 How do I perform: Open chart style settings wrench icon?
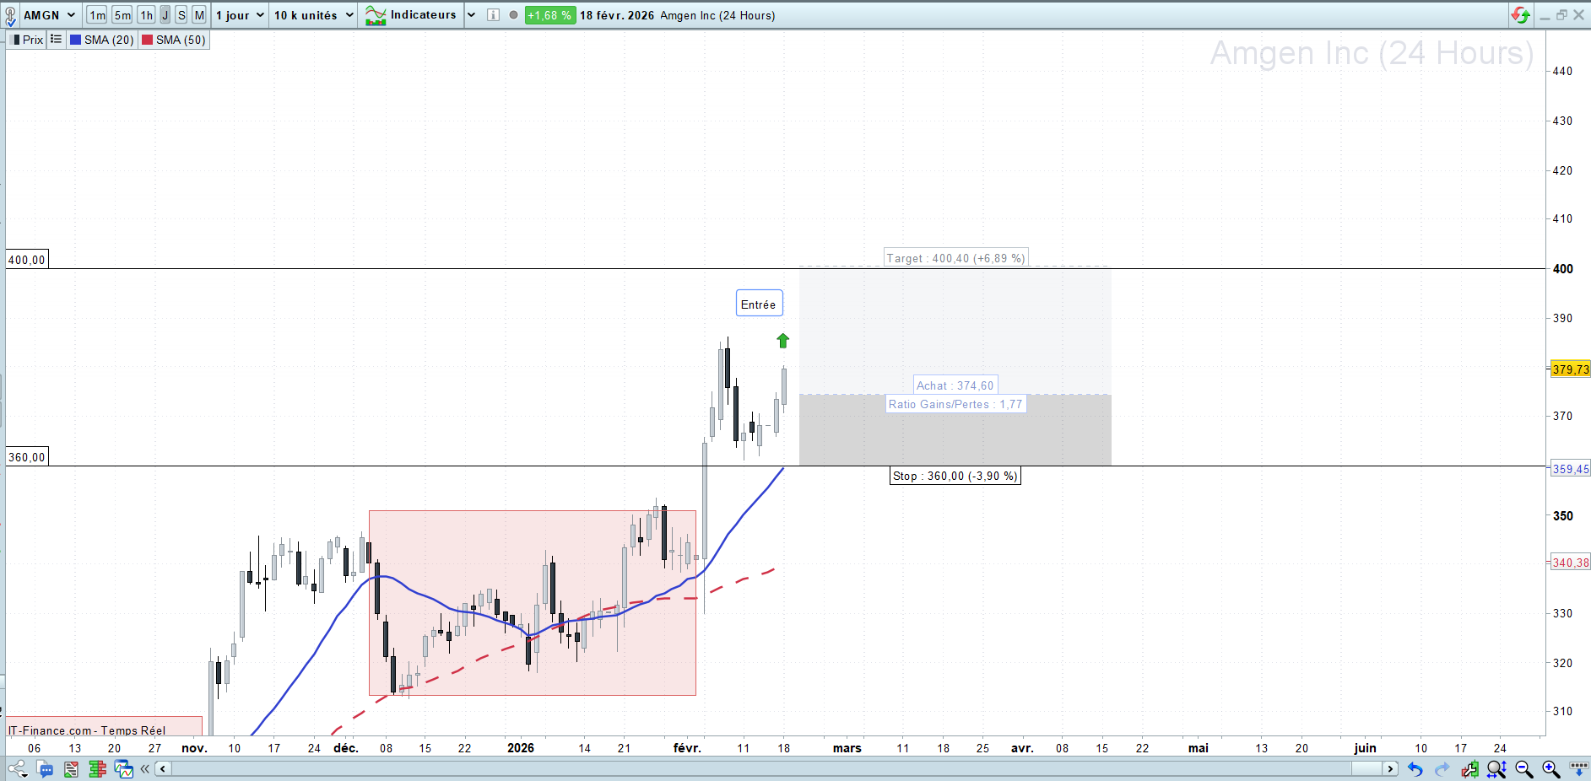click(x=1469, y=769)
